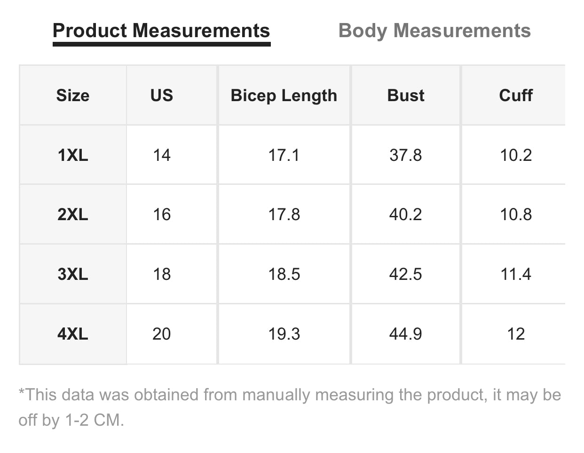The width and height of the screenshot is (584, 453).
Task: Click the 44.9 bust value for 4XL
Action: click(405, 334)
